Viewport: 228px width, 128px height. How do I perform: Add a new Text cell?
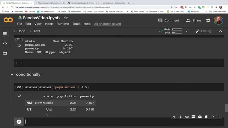[35, 31]
